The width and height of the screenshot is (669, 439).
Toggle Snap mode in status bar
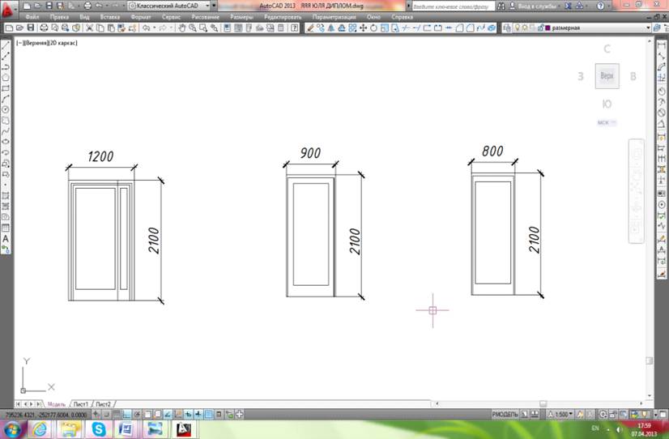[x=107, y=414]
